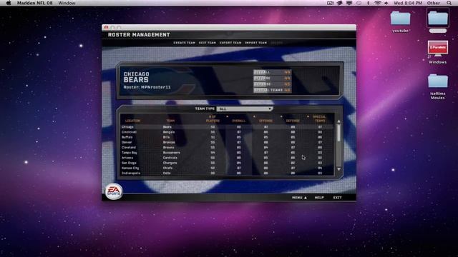
Task: Sort by # of Players column
Action: (x=213, y=119)
